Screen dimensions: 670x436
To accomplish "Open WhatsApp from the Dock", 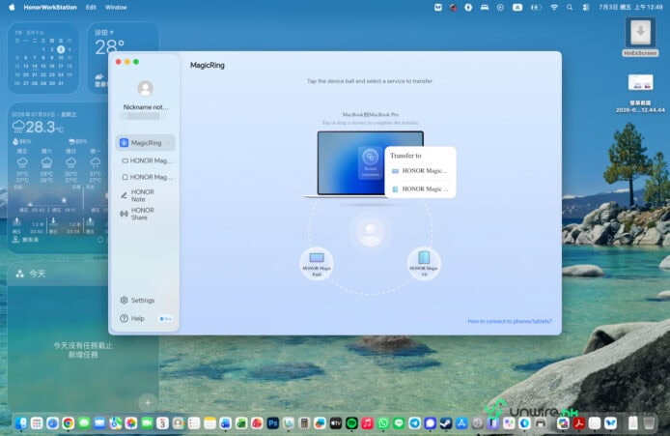I will click(x=383, y=423).
